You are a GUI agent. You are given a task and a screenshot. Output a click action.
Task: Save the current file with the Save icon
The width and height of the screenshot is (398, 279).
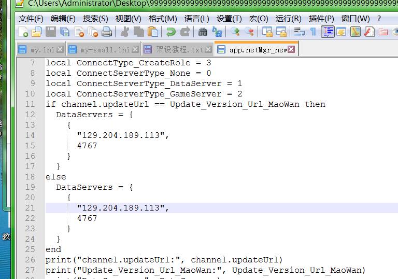(51, 32)
